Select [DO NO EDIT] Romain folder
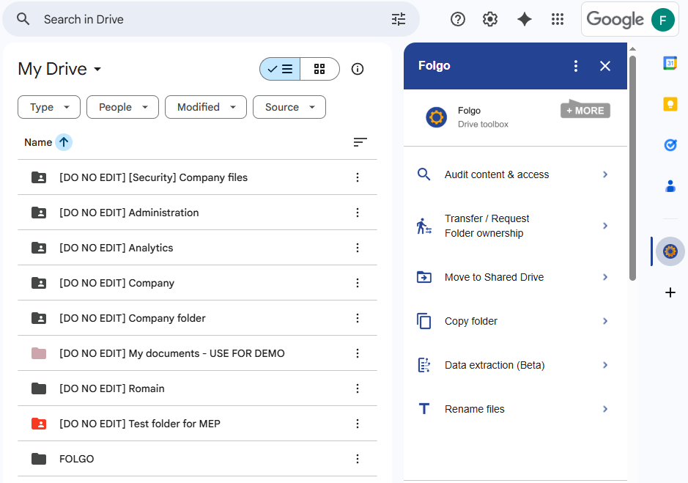688x483 pixels. (x=197, y=388)
